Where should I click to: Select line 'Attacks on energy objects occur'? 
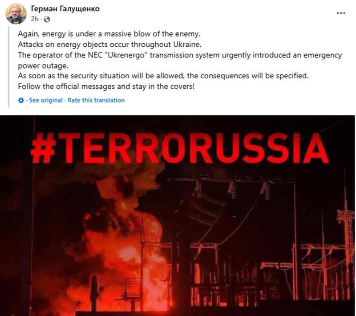click(x=109, y=44)
